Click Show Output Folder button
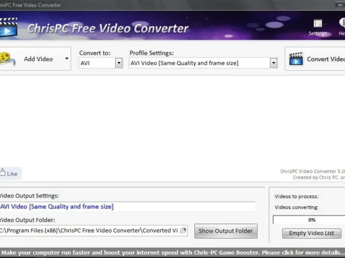345x258 pixels. (x=226, y=231)
